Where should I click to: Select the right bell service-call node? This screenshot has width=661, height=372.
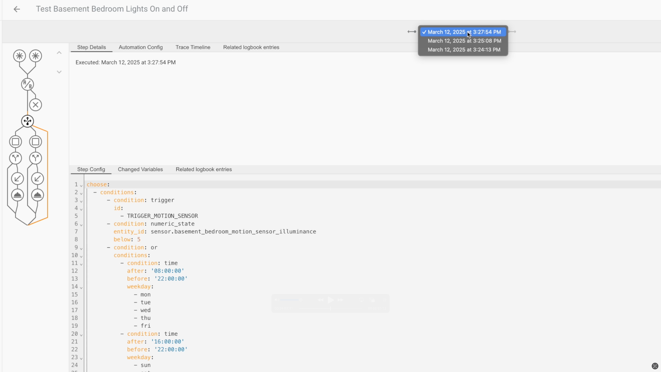click(x=37, y=195)
